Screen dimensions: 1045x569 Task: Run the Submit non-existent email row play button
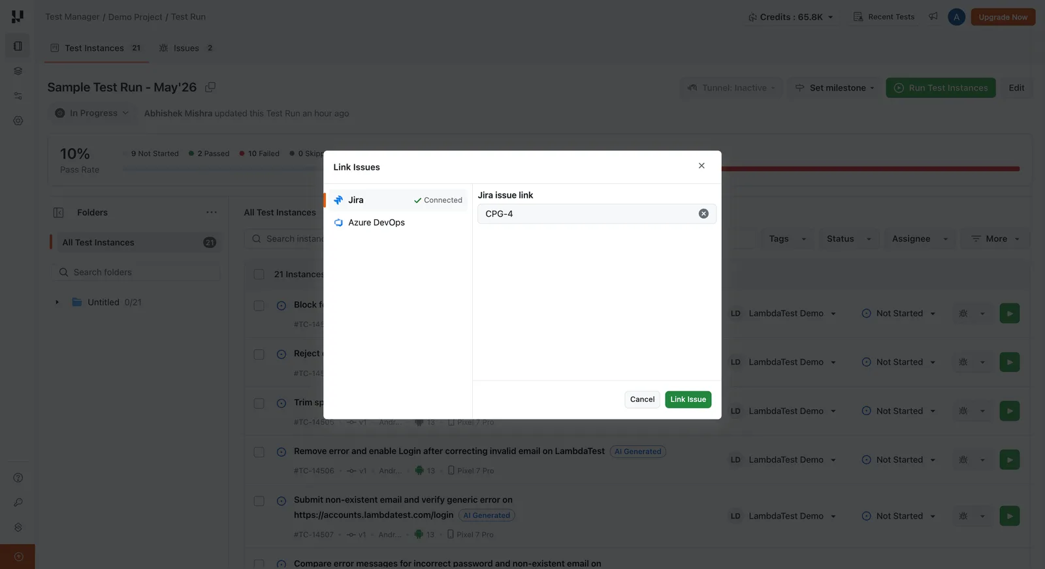[x=1009, y=516]
